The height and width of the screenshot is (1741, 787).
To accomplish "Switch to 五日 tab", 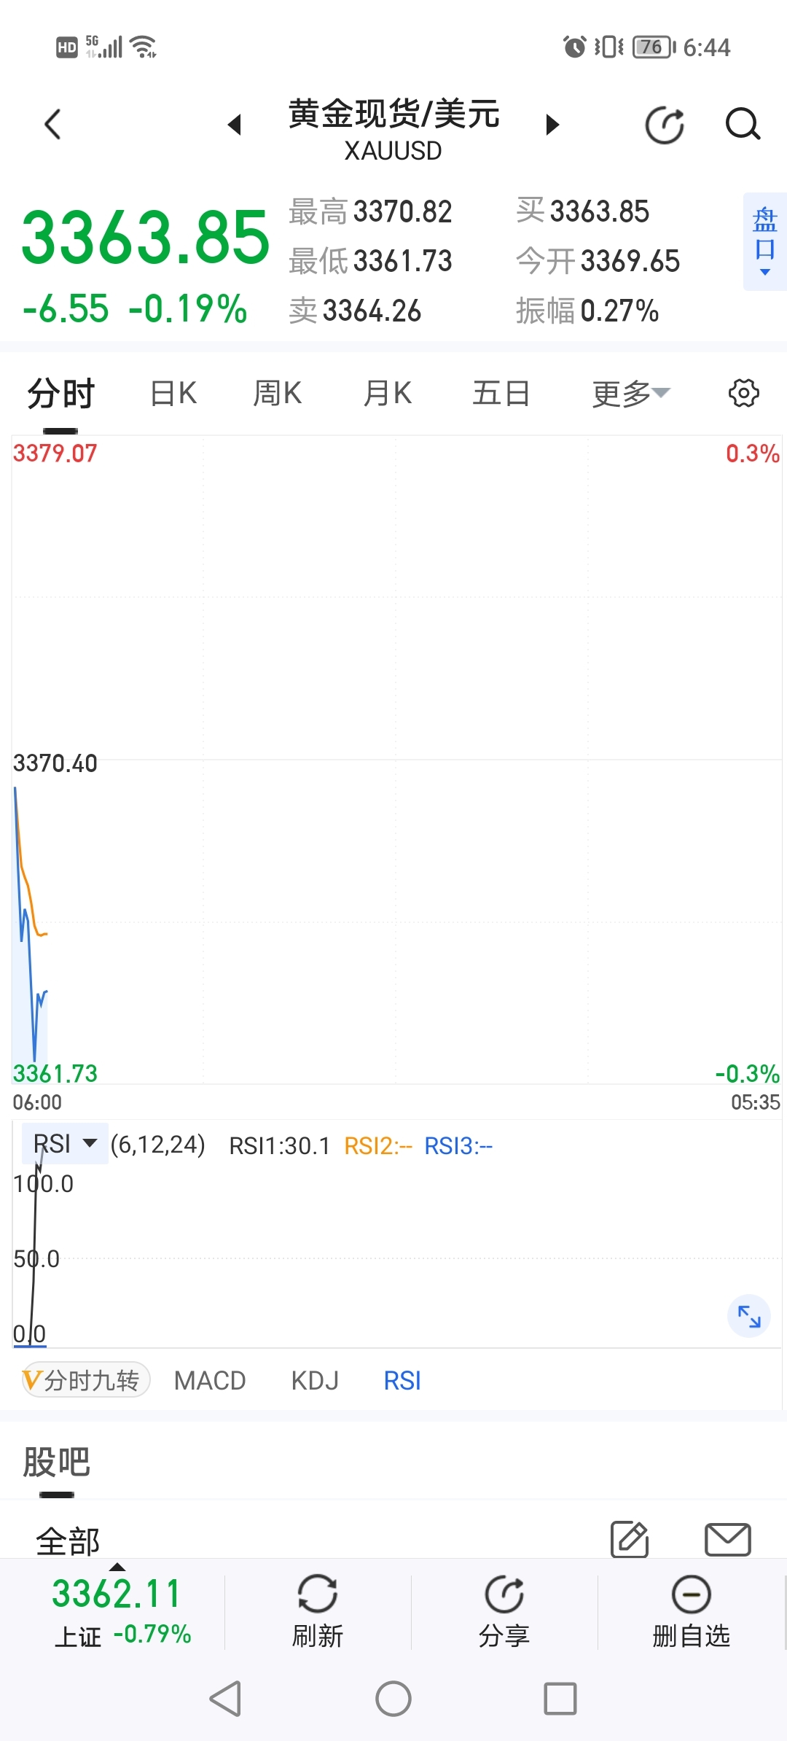I will 501,394.
